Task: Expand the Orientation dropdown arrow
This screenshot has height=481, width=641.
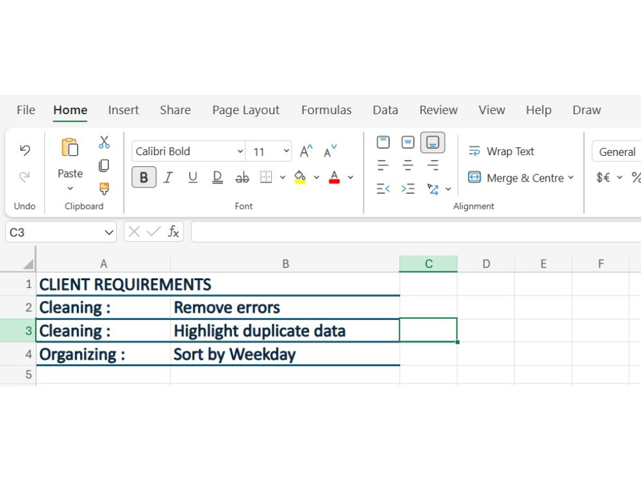Action: pos(449,189)
